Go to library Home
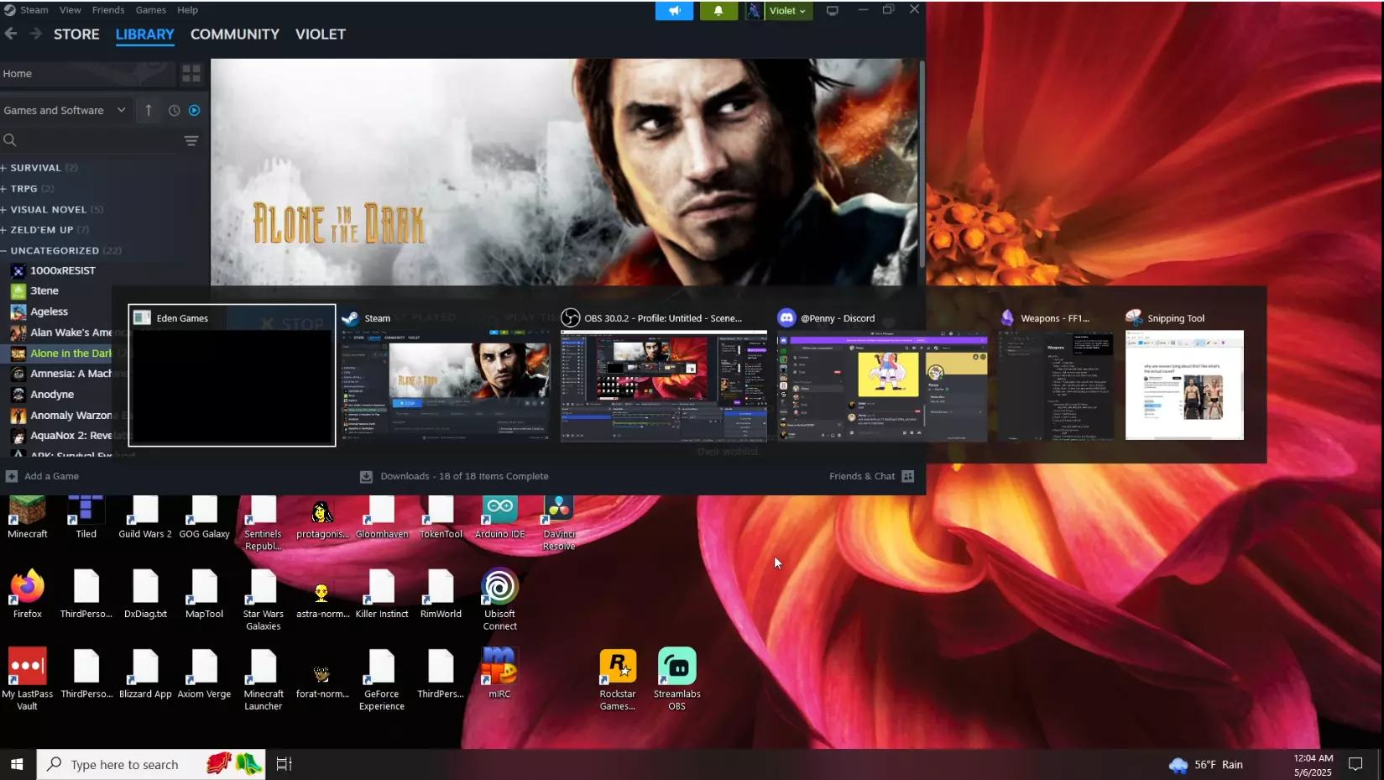This screenshot has width=1384, height=780. click(87, 74)
